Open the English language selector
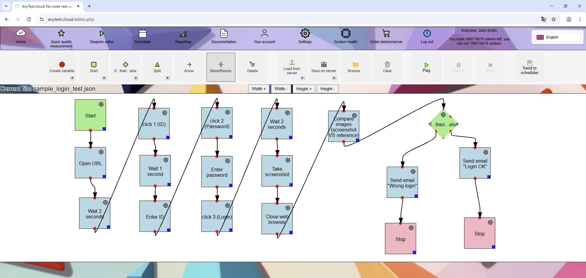586x278 pixels. pos(557,37)
